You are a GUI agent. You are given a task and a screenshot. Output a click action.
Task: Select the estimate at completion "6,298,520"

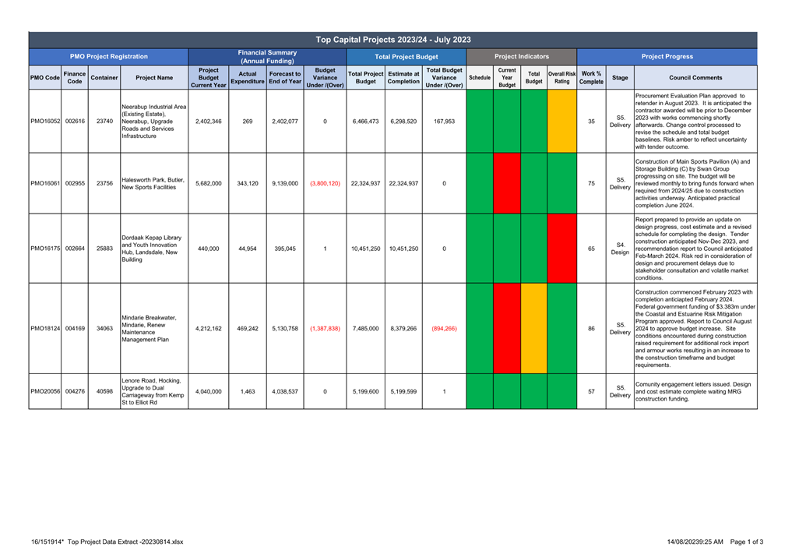pos(403,122)
